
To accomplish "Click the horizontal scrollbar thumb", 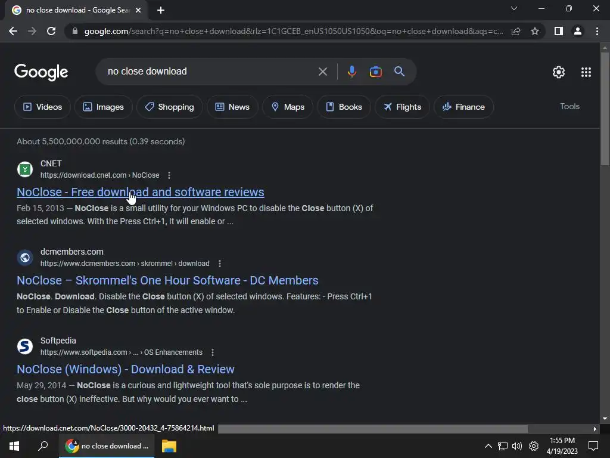I will [x=373, y=429].
